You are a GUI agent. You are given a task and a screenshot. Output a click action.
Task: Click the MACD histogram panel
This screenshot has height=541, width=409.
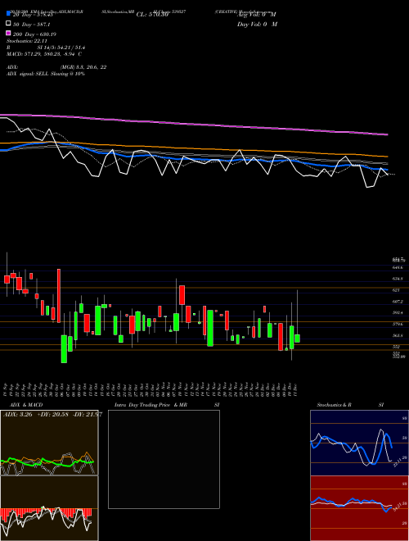click(49, 508)
